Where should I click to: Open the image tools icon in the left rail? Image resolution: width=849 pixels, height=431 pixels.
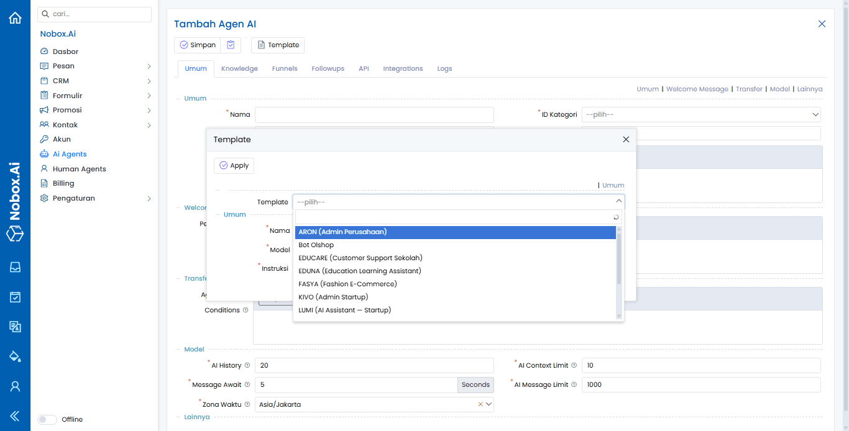(14, 327)
